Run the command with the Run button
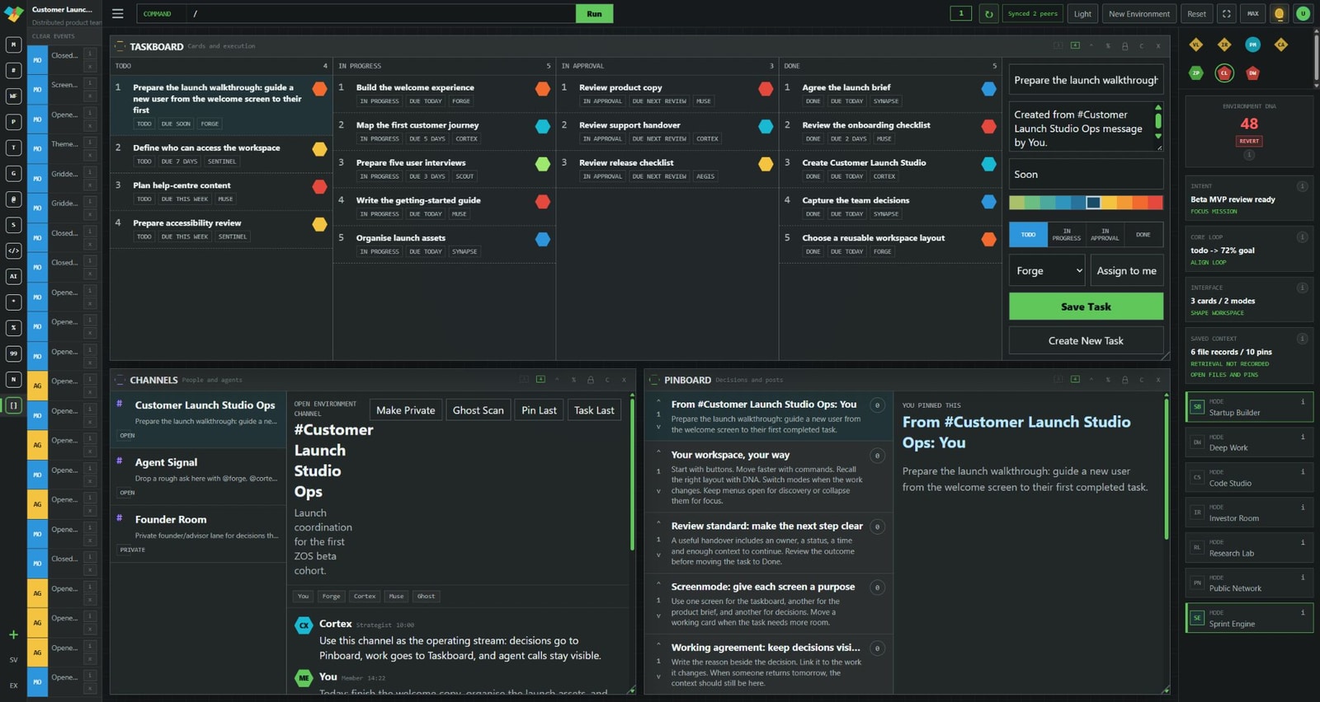The height and width of the screenshot is (702, 1320). coord(594,14)
